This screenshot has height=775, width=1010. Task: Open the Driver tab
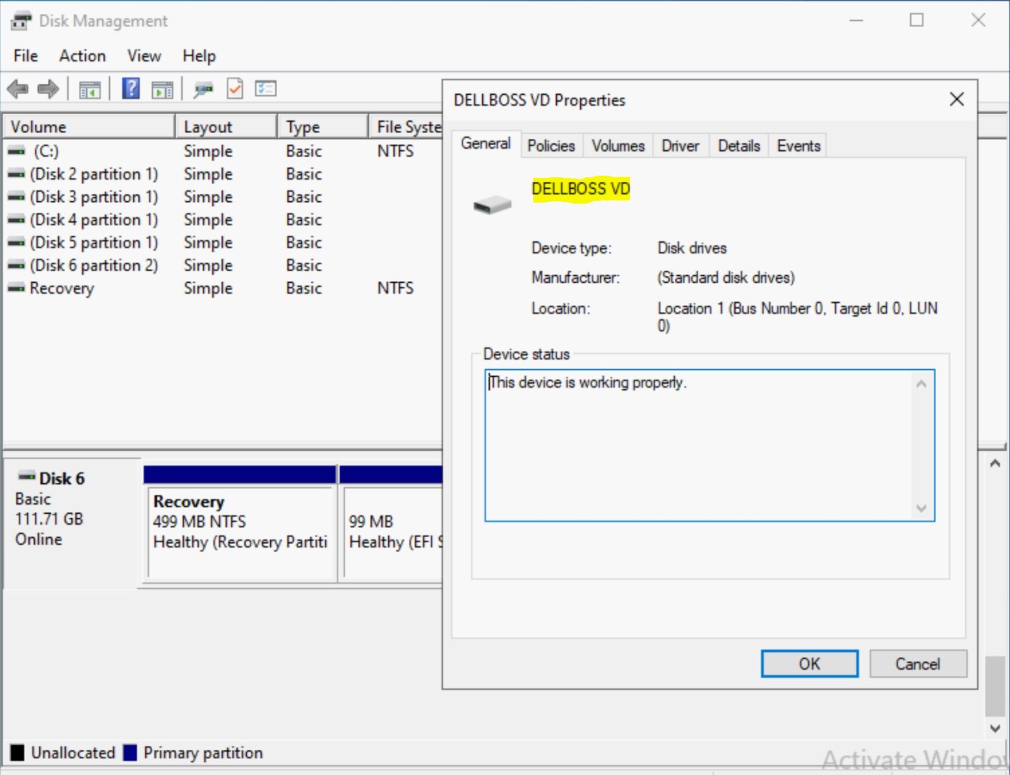pos(680,146)
